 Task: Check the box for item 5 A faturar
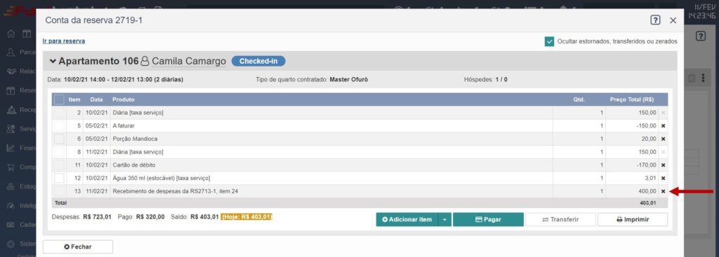[x=59, y=126]
